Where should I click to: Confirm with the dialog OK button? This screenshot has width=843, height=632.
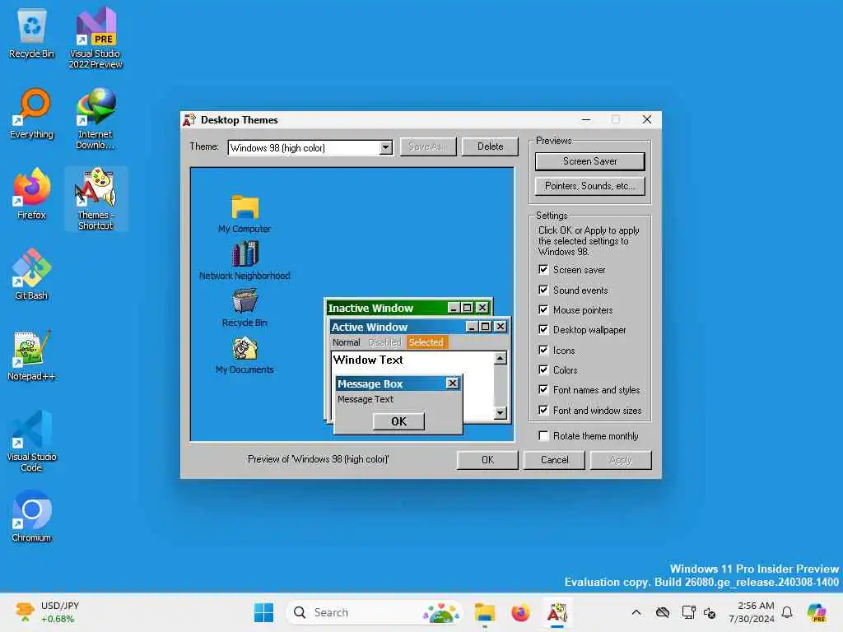click(487, 460)
